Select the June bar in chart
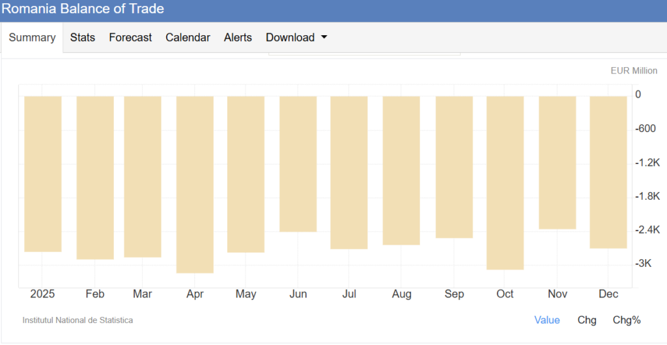 (x=298, y=164)
